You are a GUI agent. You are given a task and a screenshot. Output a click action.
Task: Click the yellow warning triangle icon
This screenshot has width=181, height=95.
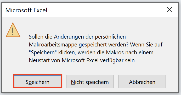(x=13, y=30)
